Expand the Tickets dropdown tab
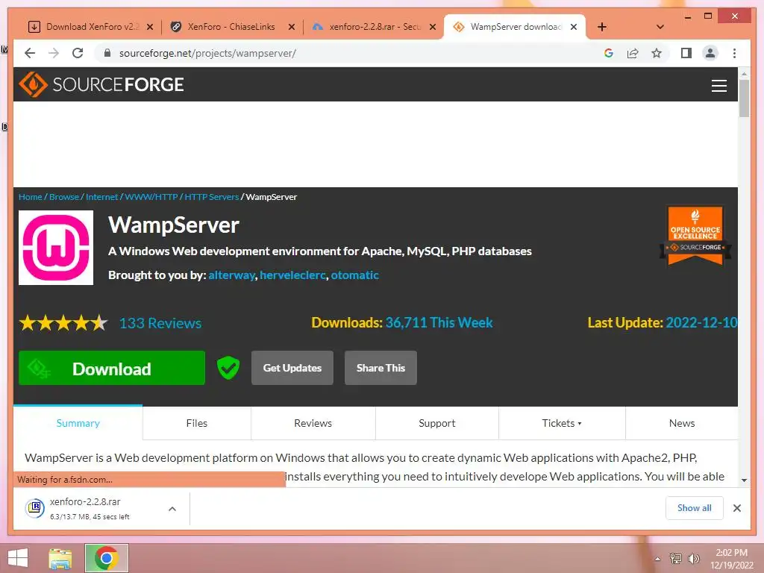 [562, 423]
